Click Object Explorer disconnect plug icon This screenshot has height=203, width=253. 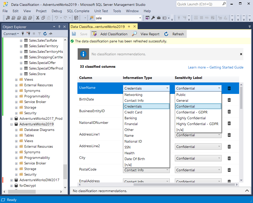[28, 34]
